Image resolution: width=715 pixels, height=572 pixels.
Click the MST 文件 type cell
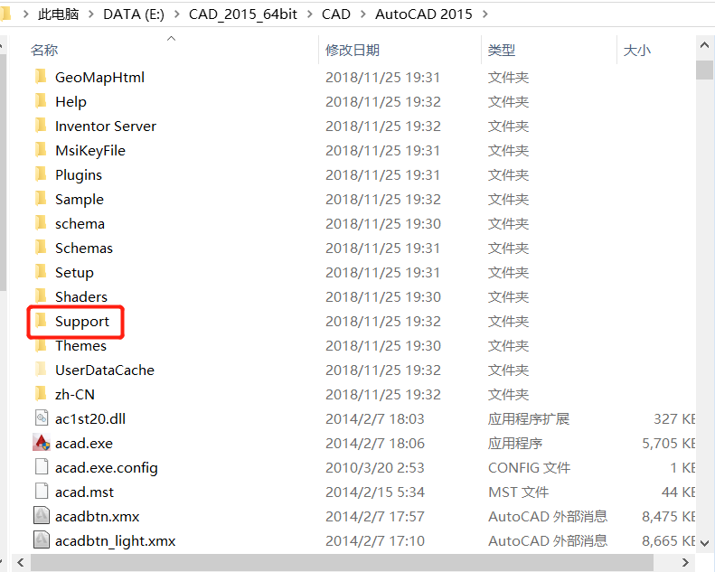pos(519,492)
